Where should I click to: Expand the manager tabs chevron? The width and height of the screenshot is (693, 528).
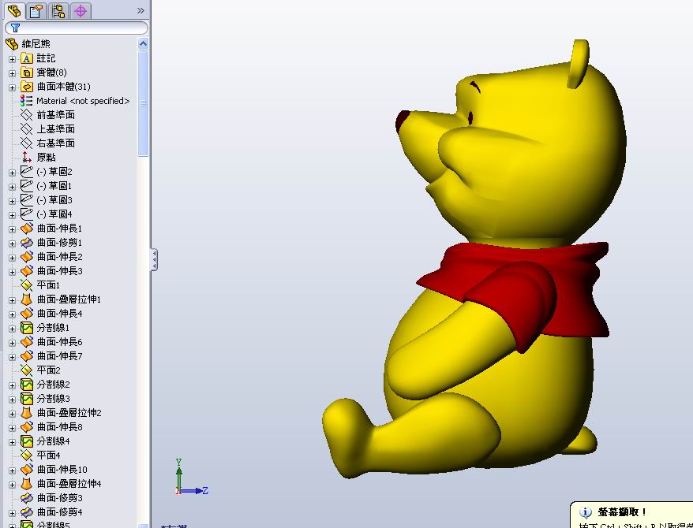coord(140,10)
